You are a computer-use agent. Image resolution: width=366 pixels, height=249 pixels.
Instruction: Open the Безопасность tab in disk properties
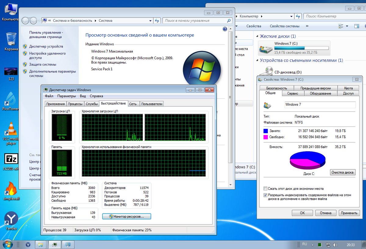coord(277,88)
